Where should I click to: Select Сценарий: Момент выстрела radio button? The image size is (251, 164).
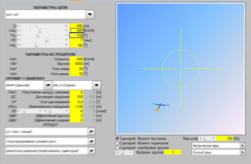tap(117, 139)
